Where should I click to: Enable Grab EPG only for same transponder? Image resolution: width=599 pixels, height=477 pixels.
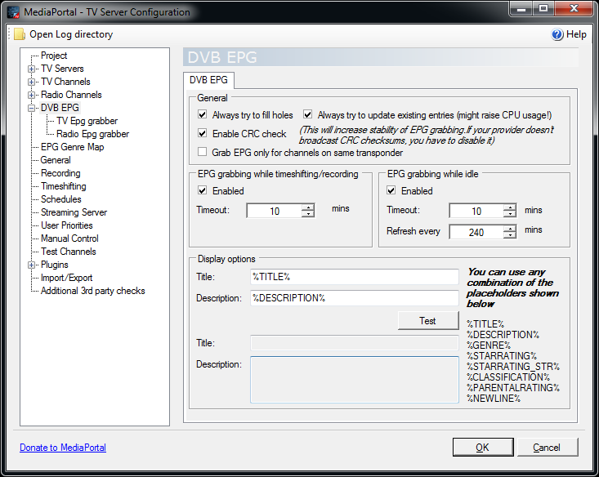coord(203,152)
